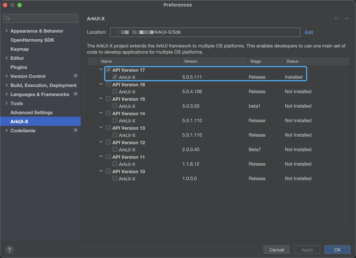
Task: Collapse the API Version 11 group
Action: pos(101,156)
